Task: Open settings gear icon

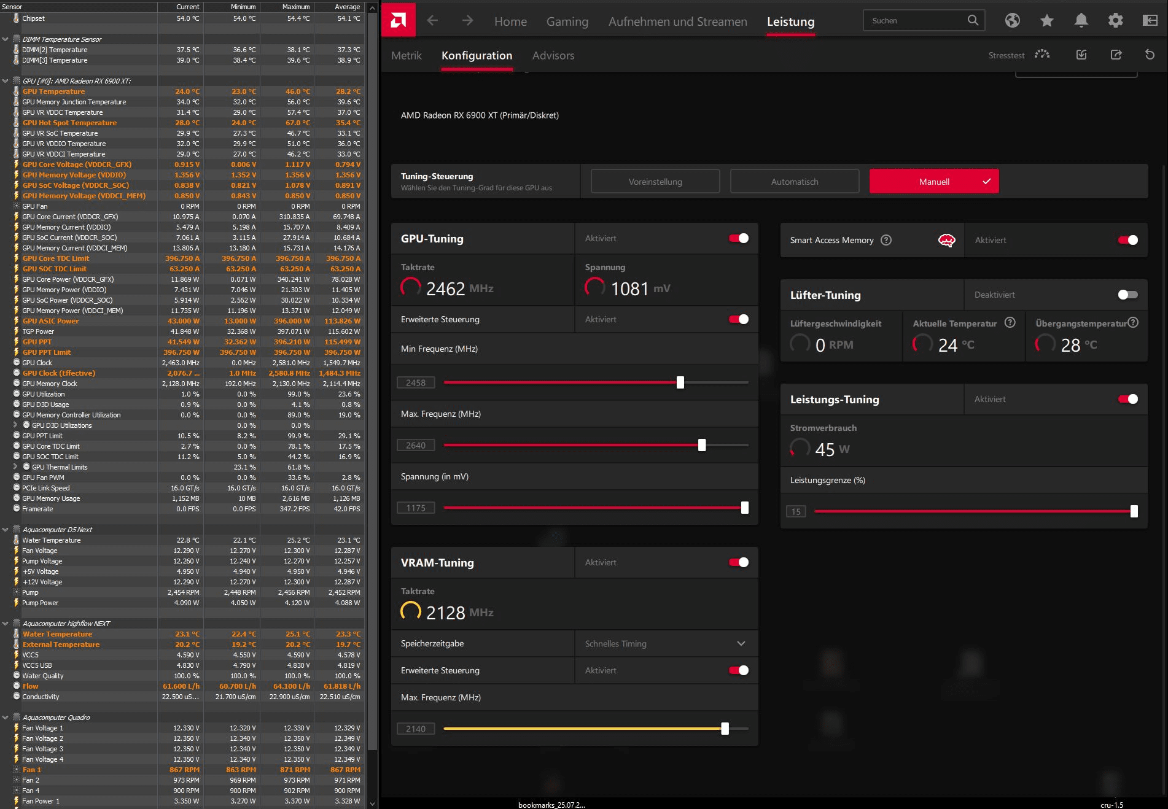Action: (x=1116, y=20)
